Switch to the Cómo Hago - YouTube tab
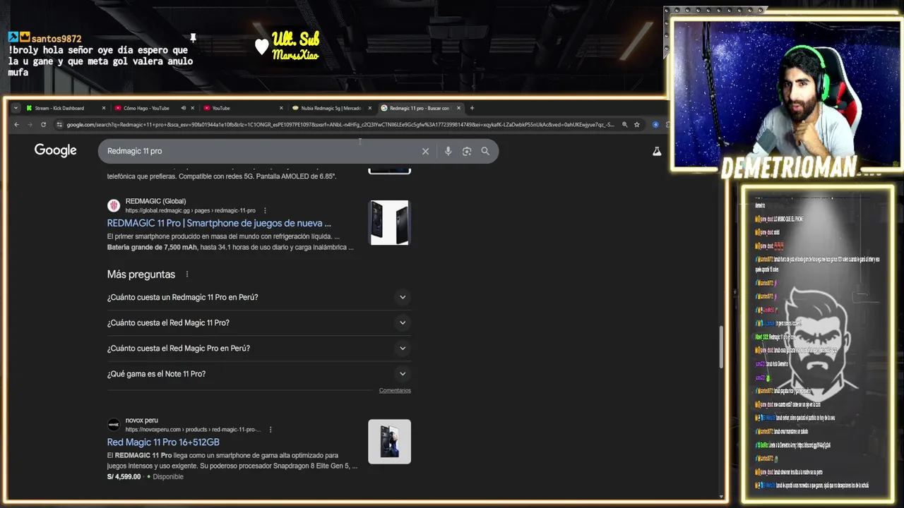The width and height of the screenshot is (904, 508). (x=146, y=108)
